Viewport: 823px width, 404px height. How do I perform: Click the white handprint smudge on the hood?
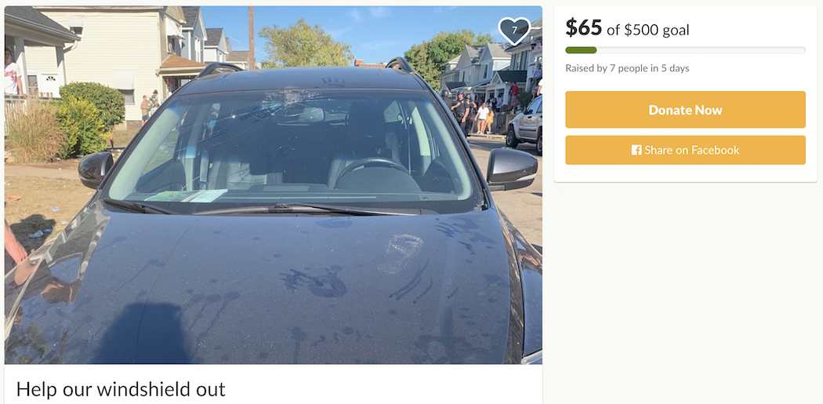click(401, 253)
